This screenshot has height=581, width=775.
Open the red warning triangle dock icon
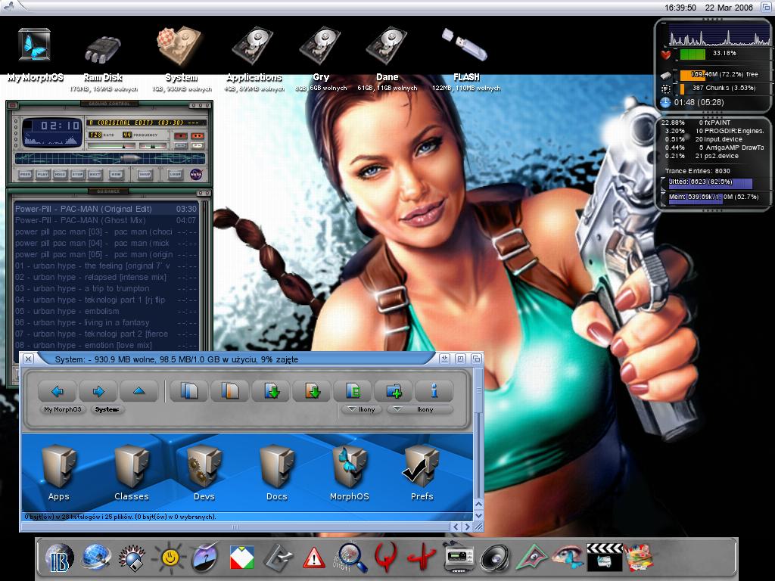313,558
